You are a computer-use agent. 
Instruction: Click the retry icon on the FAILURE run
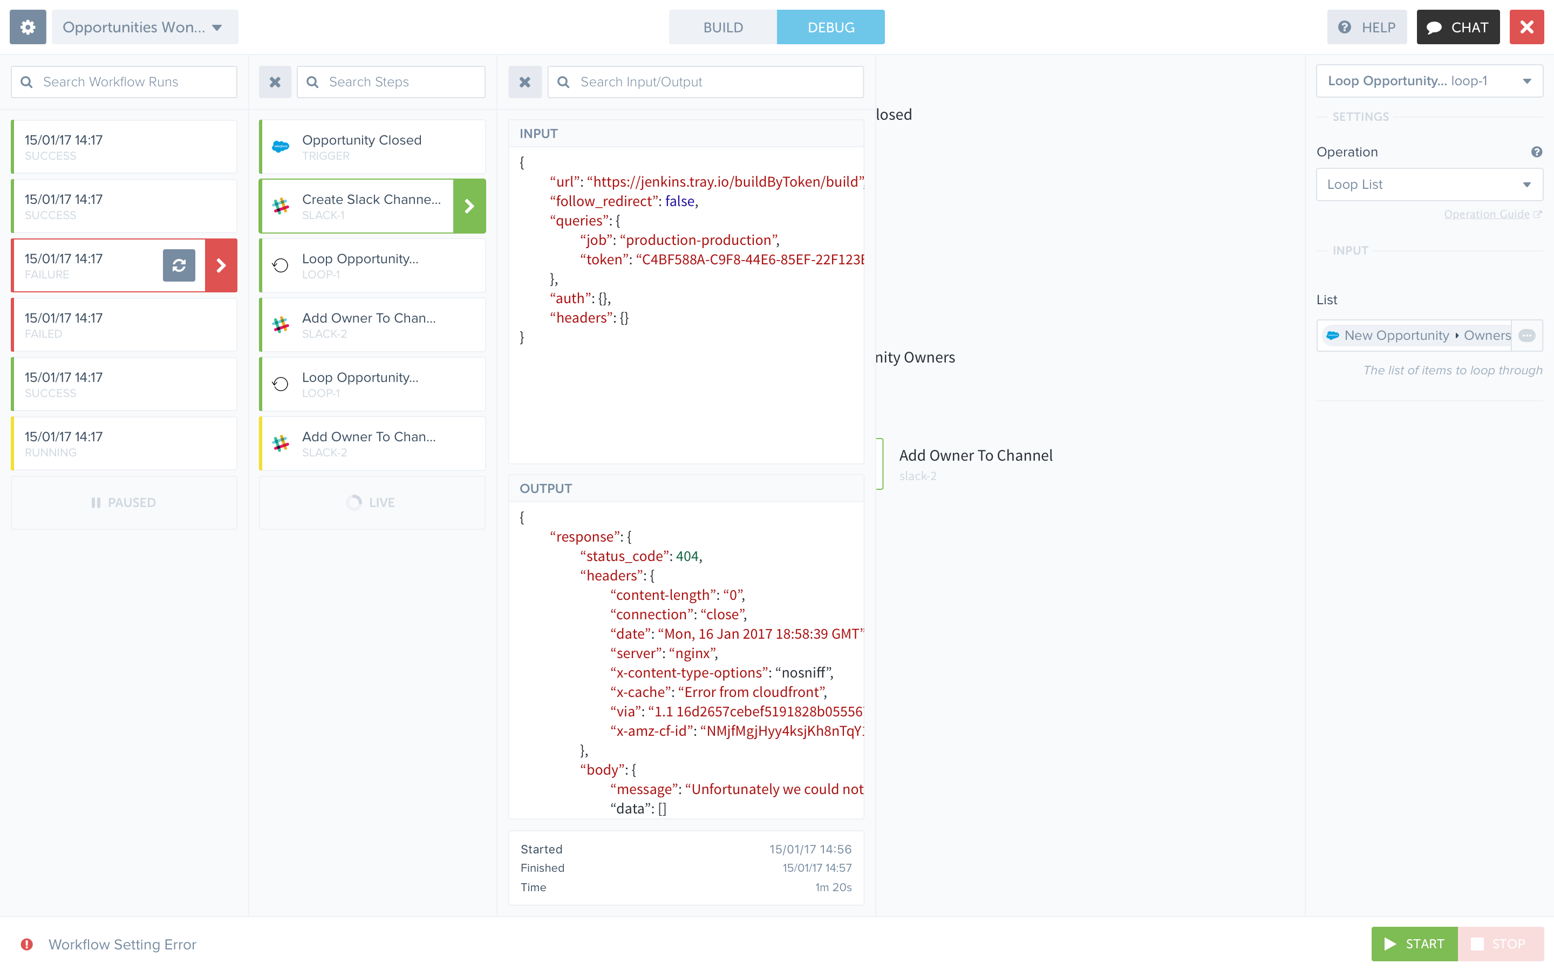click(179, 265)
